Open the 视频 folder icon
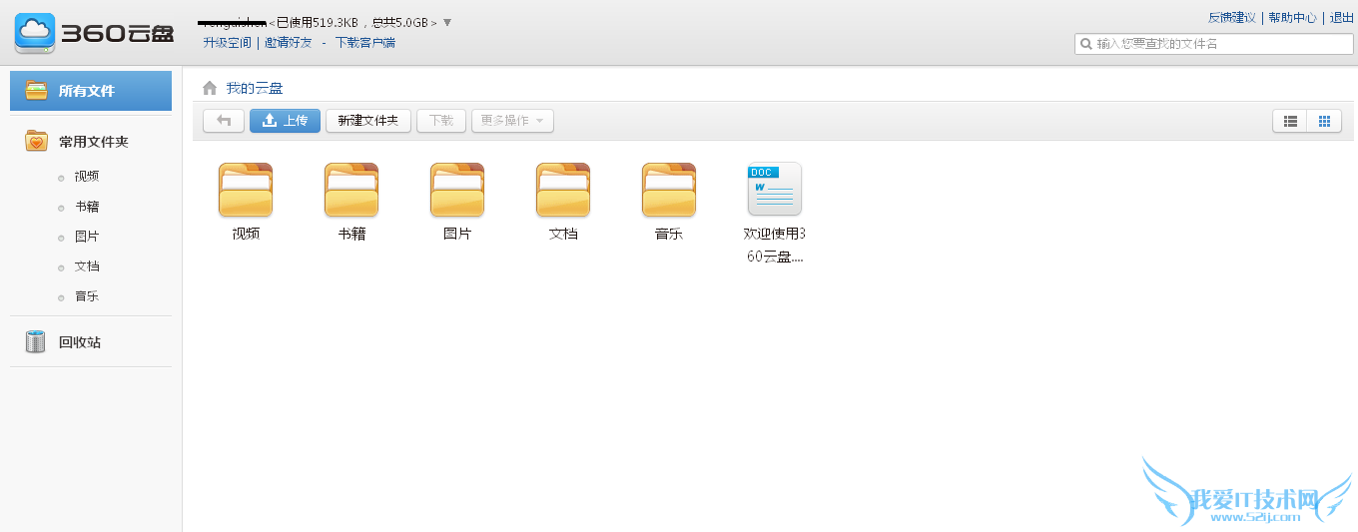The width and height of the screenshot is (1358, 532). click(246, 190)
